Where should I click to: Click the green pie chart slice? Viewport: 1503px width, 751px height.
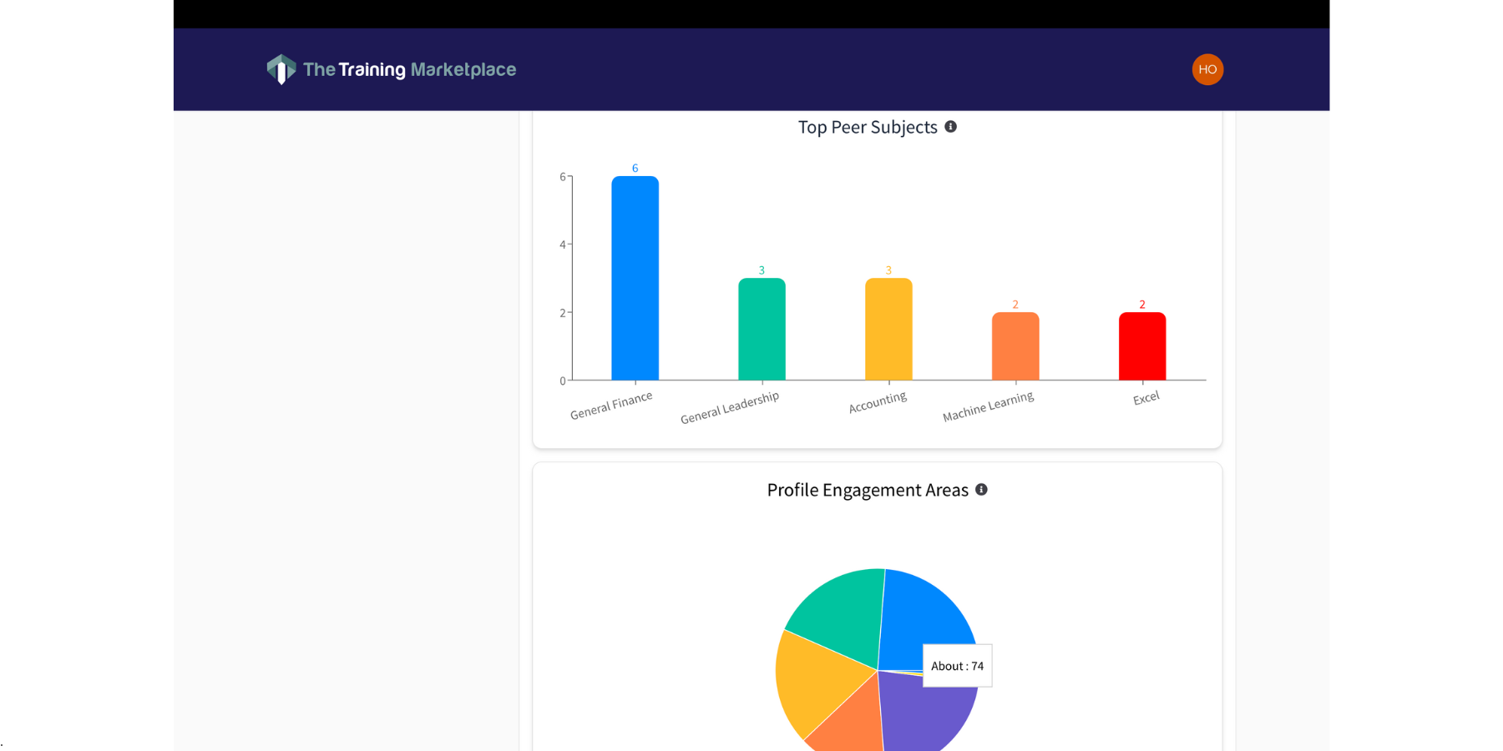pos(839,613)
